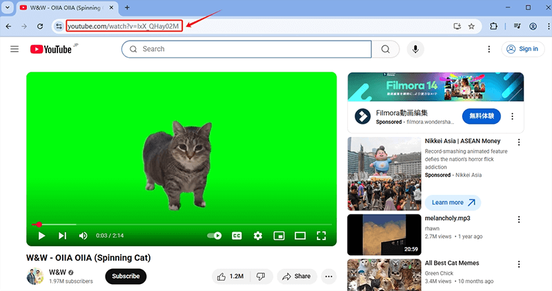Install app icon in address bar
Viewport: 552px width, 291px height.
point(457,26)
